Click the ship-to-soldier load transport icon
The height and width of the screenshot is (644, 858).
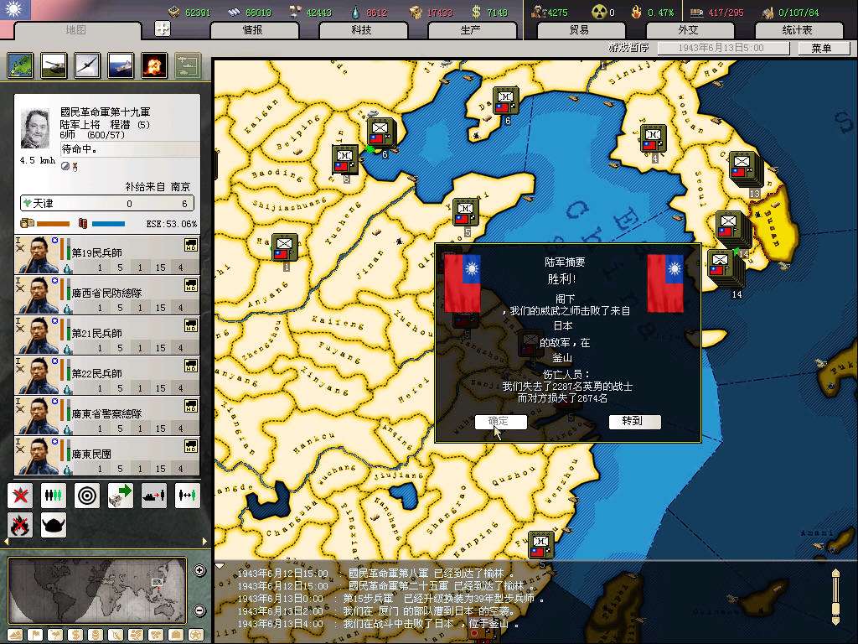(x=154, y=496)
